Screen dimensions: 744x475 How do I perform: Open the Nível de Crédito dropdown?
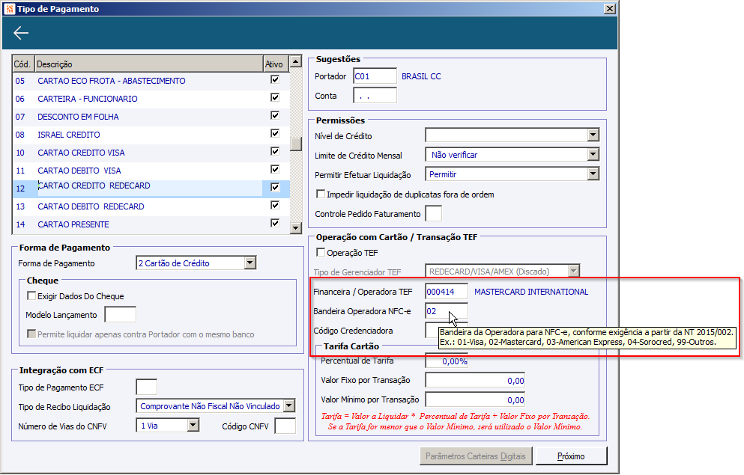coord(593,135)
